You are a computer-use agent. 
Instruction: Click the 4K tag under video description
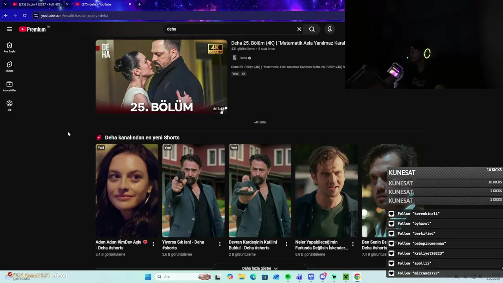[x=243, y=74]
